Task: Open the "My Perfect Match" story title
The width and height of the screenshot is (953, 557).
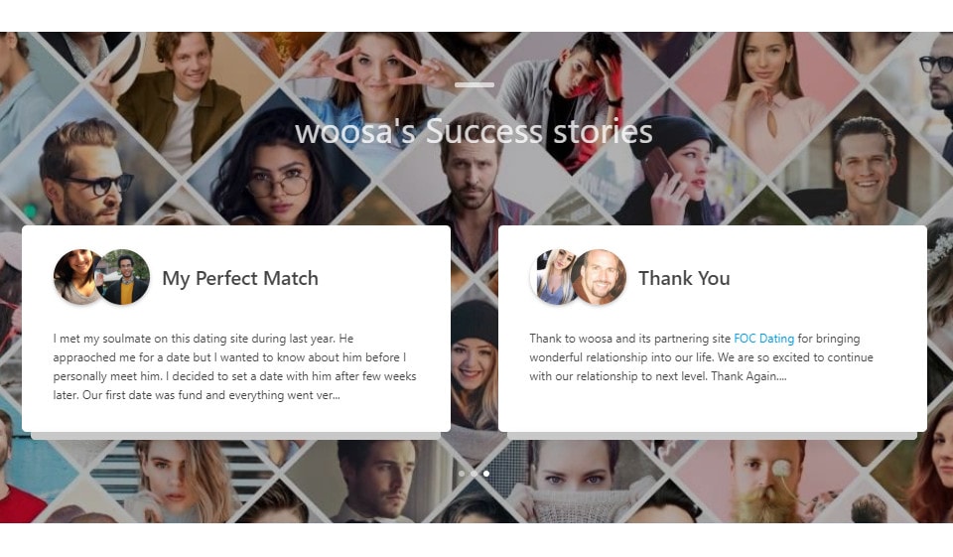Action: coord(240,278)
